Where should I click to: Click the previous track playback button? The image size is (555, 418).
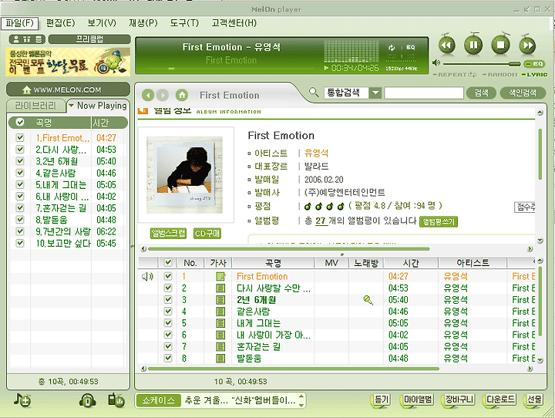pos(447,45)
